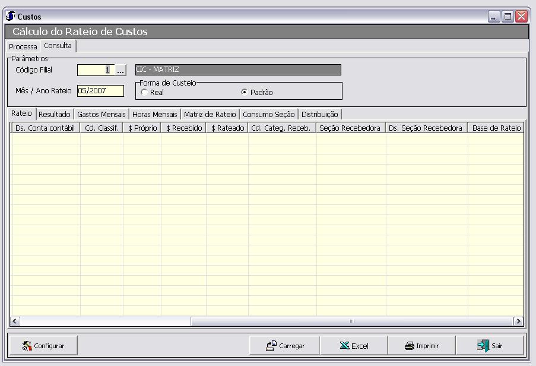Click the Custos app icon in title bar
Screen dimensions: 536x366
point(10,16)
